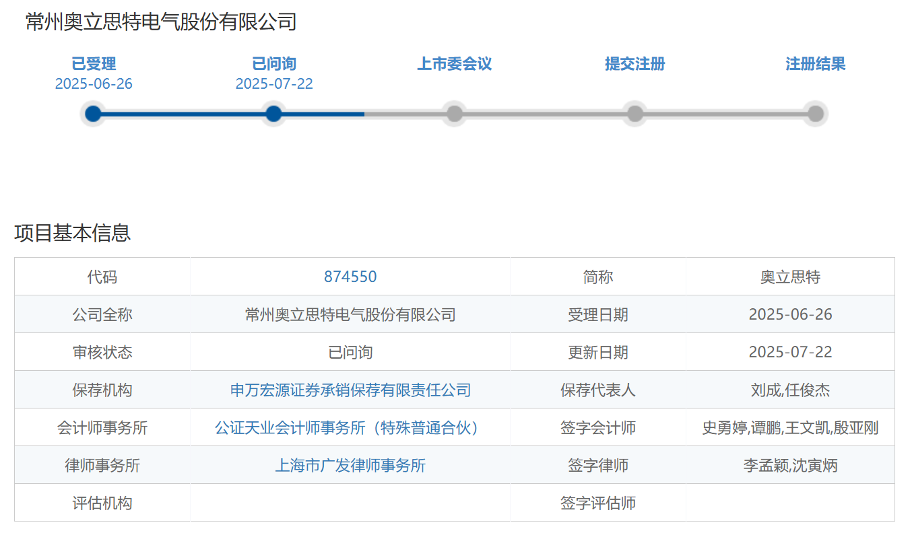910x535 pixels.
Task: Select the 提交注册 stage label
Action: [635, 64]
